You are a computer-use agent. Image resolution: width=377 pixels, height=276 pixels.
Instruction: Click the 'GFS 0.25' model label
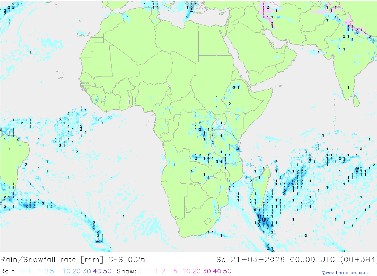[x=127, y=260]
